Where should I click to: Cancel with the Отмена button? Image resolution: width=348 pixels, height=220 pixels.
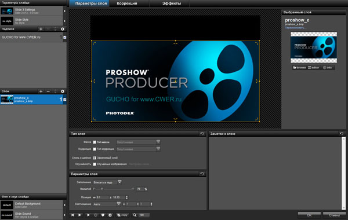coord(334,215)
